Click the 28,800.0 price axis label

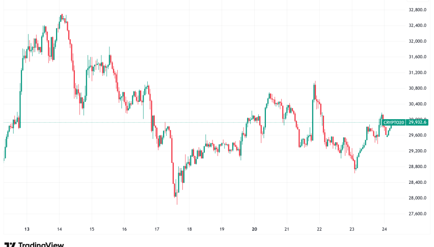click(418, 167)
